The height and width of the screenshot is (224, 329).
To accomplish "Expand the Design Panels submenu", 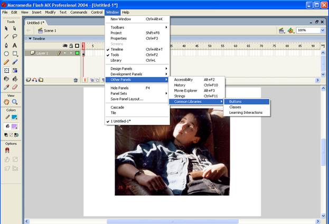I will tap(137, 69).
